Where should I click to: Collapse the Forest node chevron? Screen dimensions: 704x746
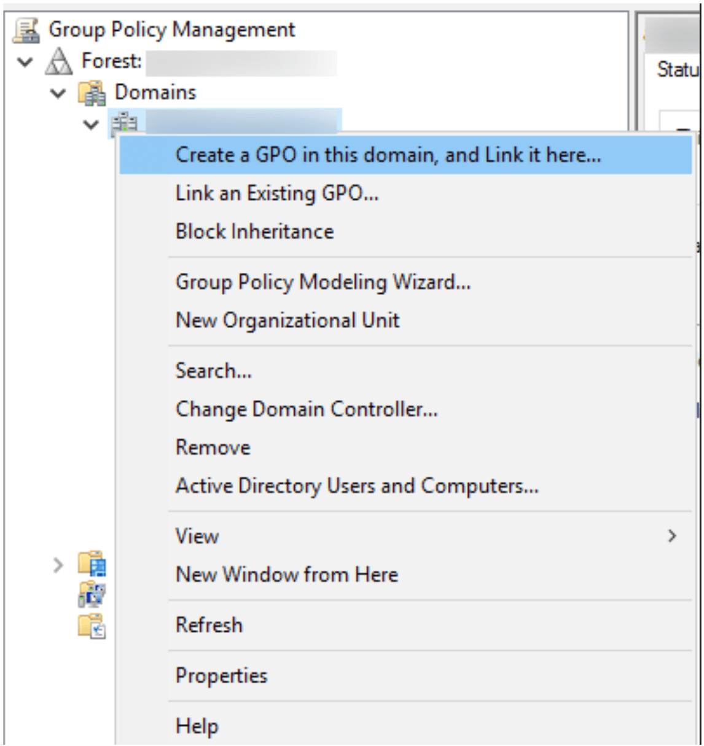coord(26,61)
